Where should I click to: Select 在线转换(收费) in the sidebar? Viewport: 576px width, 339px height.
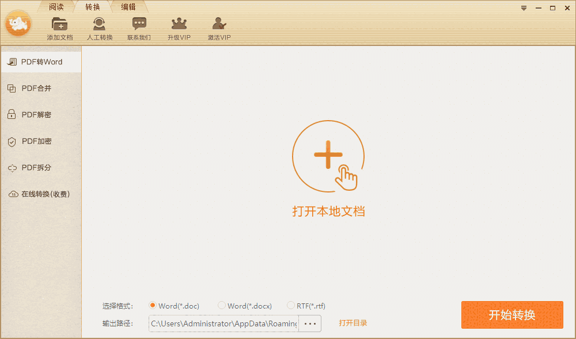39,194
